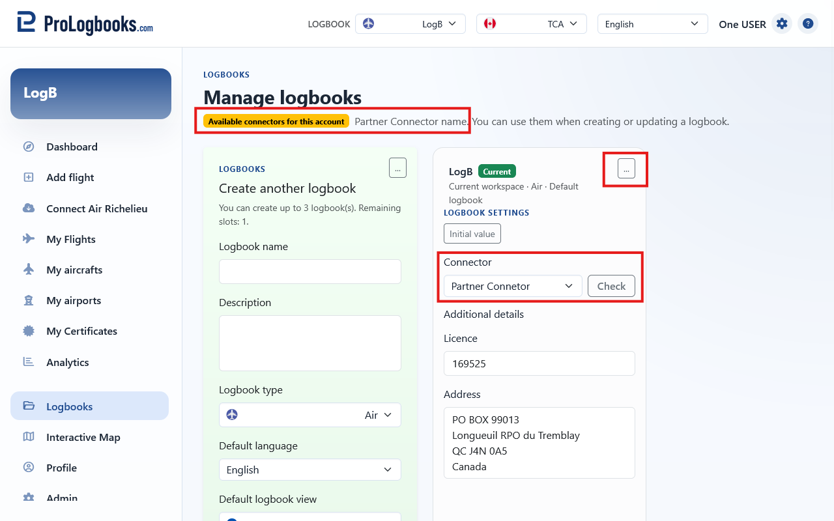
Task: Click the Connect Air Richelieu cloud icon
Action: pos(29,208)
